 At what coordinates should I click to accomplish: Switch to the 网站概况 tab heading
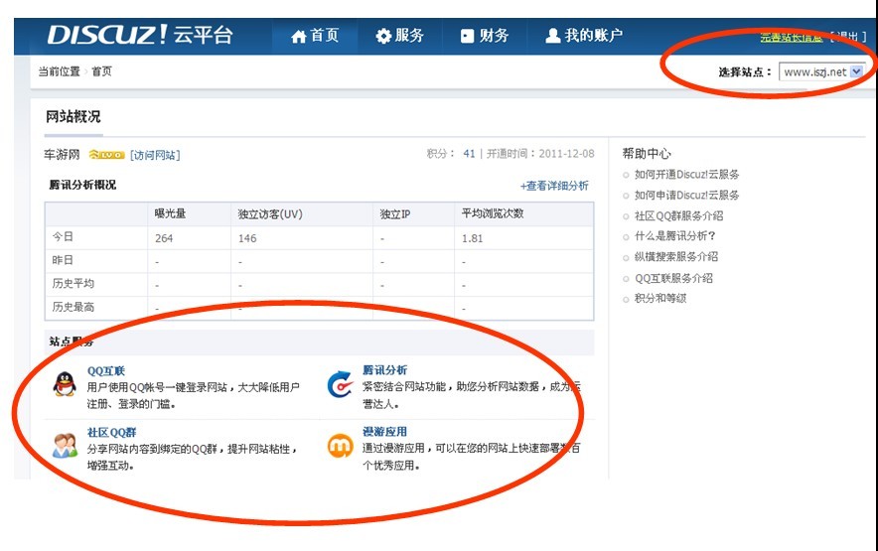point(73,117)
